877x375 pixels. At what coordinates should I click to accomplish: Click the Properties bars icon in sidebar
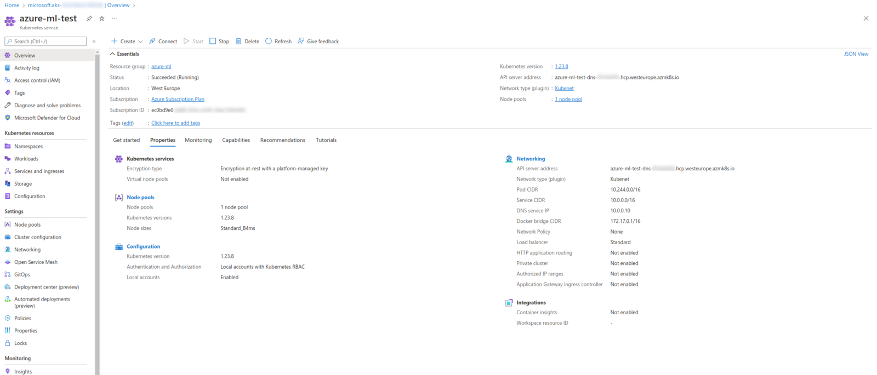coord(8,331)
